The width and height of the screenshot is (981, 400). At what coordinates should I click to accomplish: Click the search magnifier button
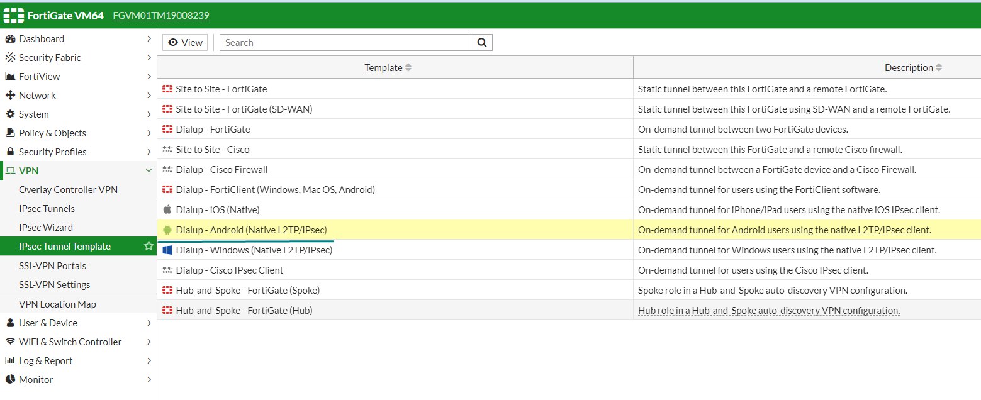(482, 43)
